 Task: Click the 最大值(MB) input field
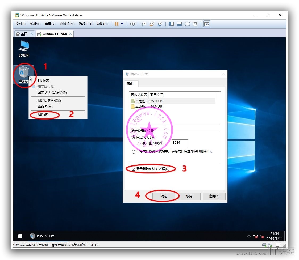point(180,143)
